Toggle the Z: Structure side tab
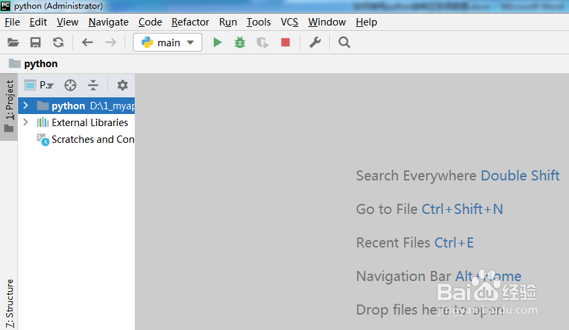The image size is (569, 330). pos(9,303)
